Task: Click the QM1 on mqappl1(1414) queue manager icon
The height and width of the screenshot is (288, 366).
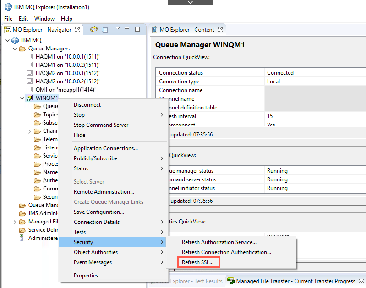Action: coord(30,89)
